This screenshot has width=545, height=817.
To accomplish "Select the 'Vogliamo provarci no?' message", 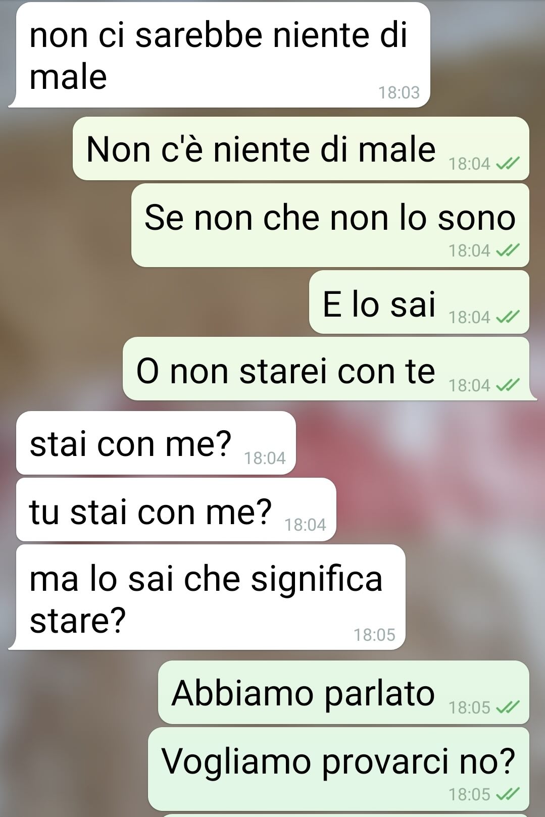I will 338,769.
